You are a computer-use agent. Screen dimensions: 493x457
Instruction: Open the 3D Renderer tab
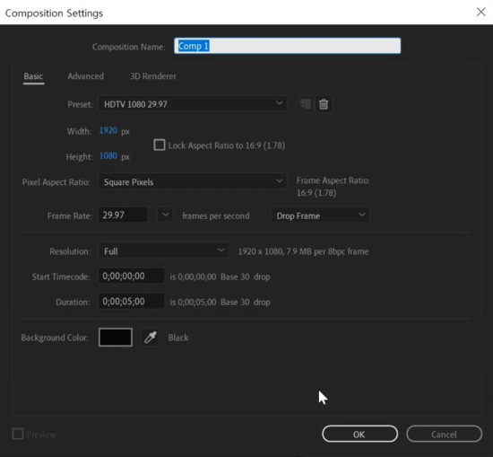(x=153, y=76)
